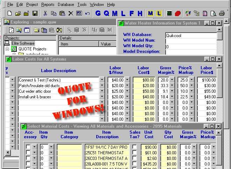Click the New file icon in toolbar
The image size is (231, 169).
tap(9, 14)
